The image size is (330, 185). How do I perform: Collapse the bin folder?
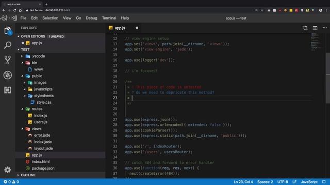click(22, 63)
